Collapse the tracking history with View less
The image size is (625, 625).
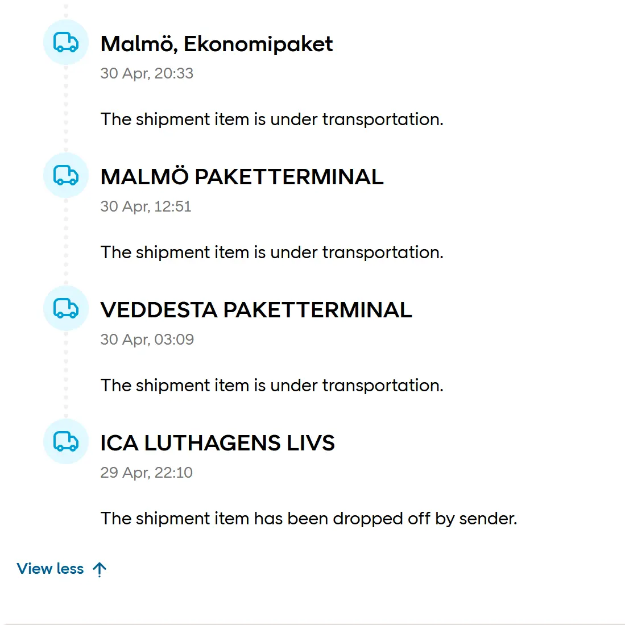(x=51, y=569)
